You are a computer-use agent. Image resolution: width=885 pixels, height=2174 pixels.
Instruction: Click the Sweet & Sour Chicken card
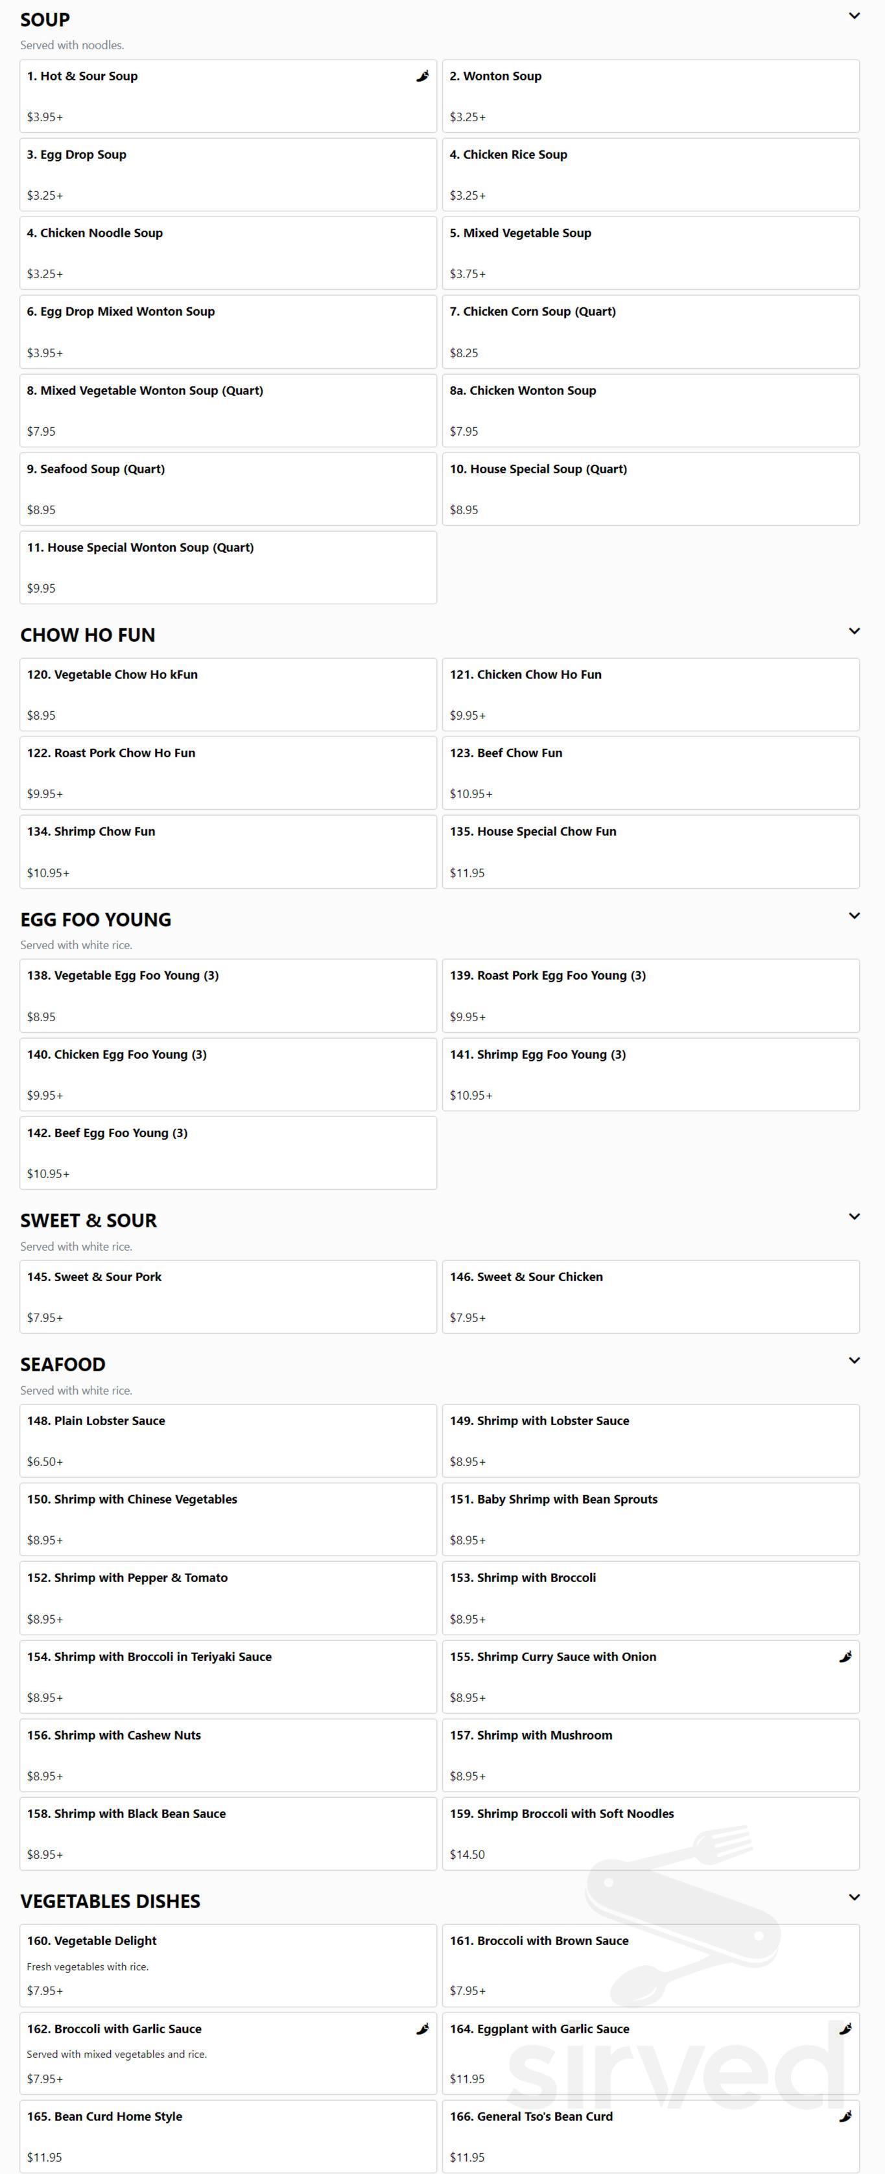(x=652, y=1296)
